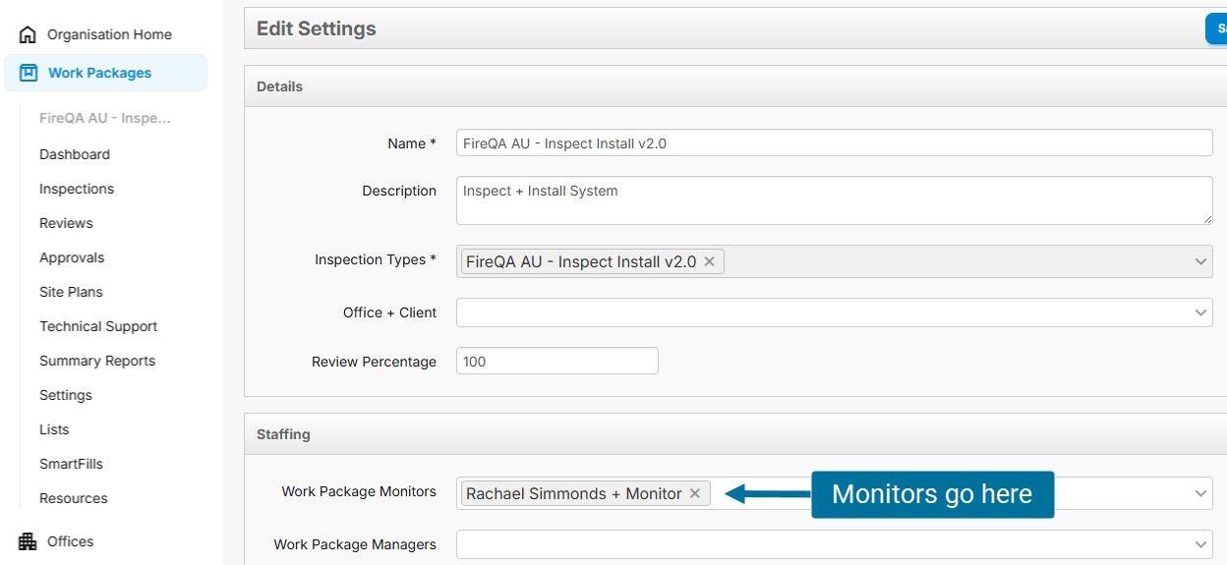Open Summary Reports in the sidebar
The height and width of the screenshot is (565, 1227).
tap(97, 361)
